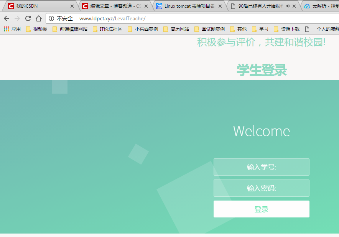The image size is (339, 237).
Task: Click the 输入密码 password field
Action: [261, 188]
